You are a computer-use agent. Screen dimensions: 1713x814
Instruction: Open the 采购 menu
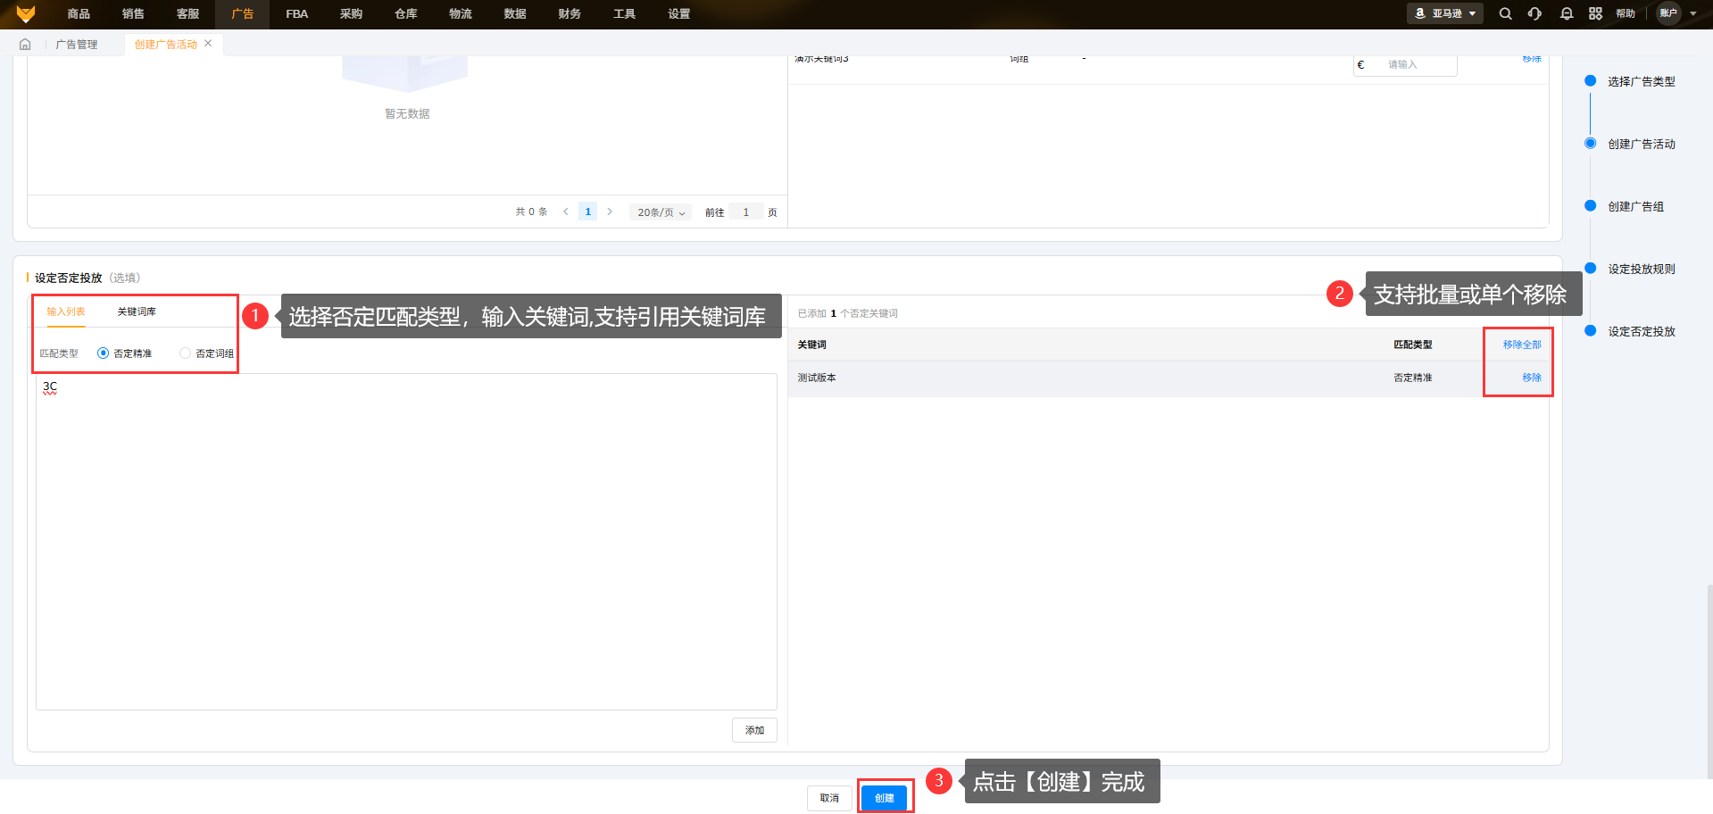[x=351, y=14]
